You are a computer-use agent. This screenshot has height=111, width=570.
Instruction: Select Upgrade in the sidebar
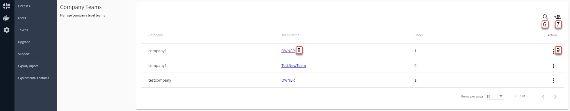point(24,42)
